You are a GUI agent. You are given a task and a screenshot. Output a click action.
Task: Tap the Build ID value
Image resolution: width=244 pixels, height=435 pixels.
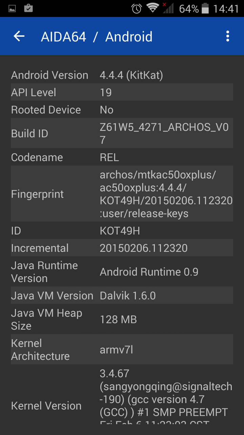164,134
